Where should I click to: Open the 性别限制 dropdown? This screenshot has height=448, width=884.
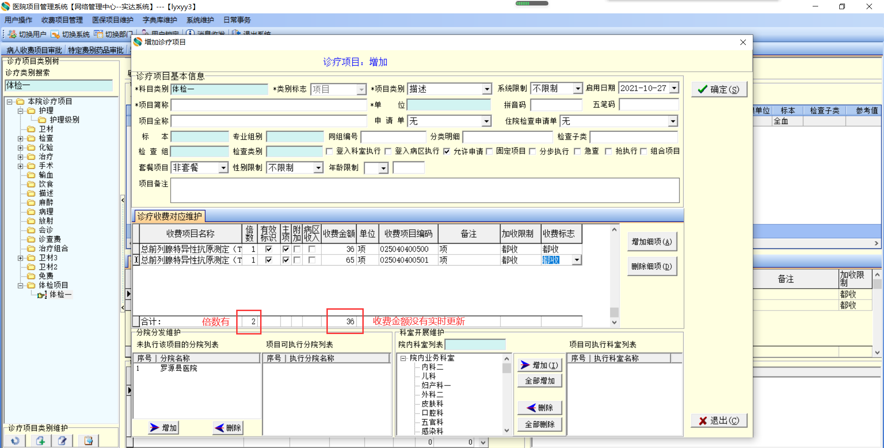(x=319, y=168)
